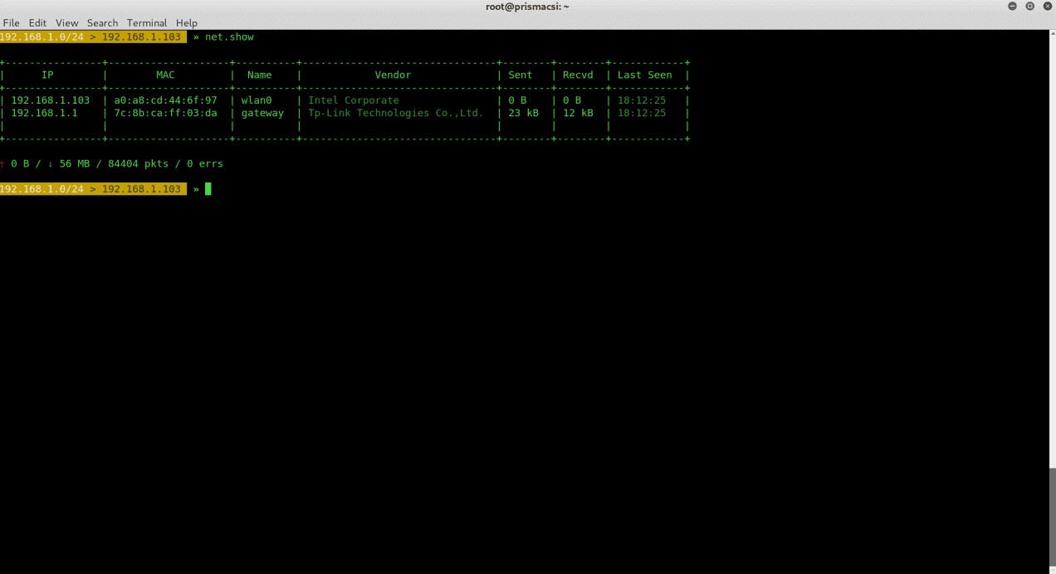The height and width of the screenshot is (574, 1056).
Task: Open the Terminal menu
Action: 147,22
